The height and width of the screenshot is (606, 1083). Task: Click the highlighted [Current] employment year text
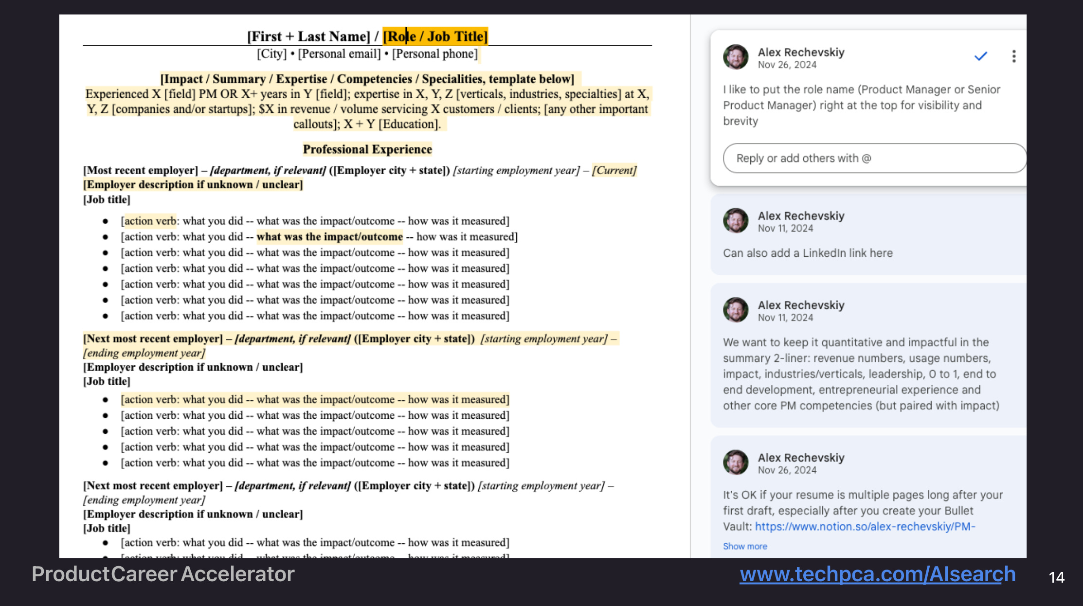click(x=614, y=170)
